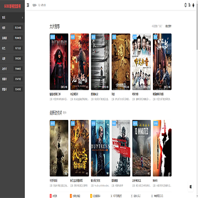Open the Batwoman poster thumbnail

point(59,62)
